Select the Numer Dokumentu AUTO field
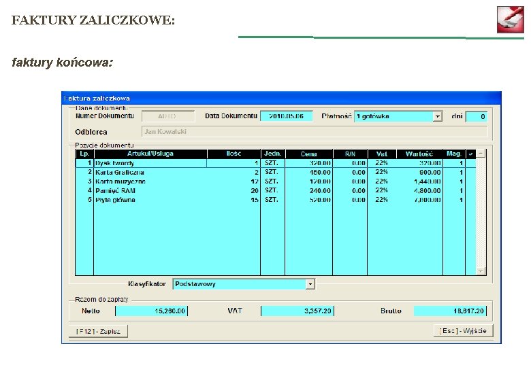Image resolution: width=531 pixels, height=367 pixels. click(x=168, y=116)
